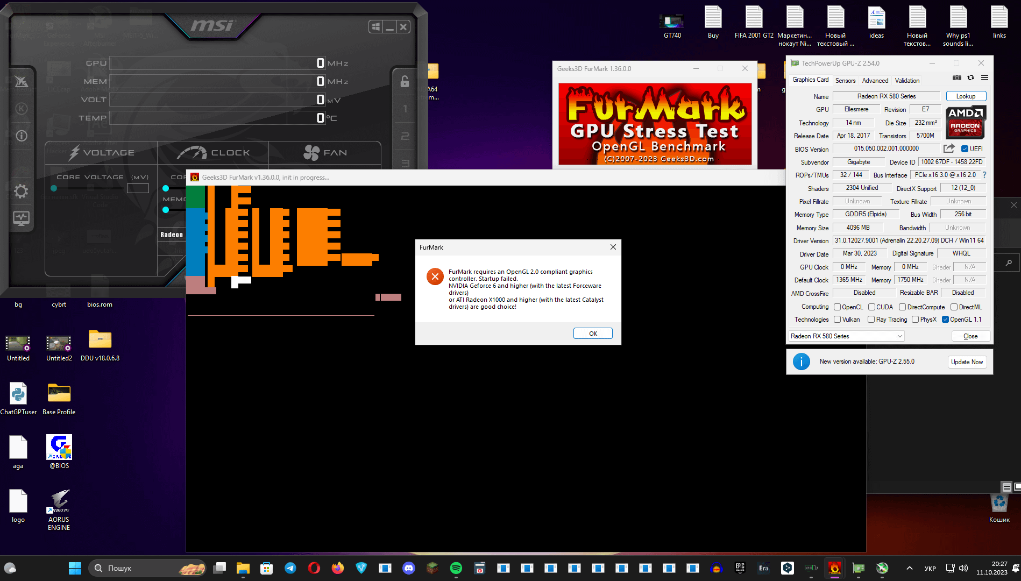Show hidden system tray icons chevron
The width and height of the screenshot is (1021, 581).
[910, 568]
